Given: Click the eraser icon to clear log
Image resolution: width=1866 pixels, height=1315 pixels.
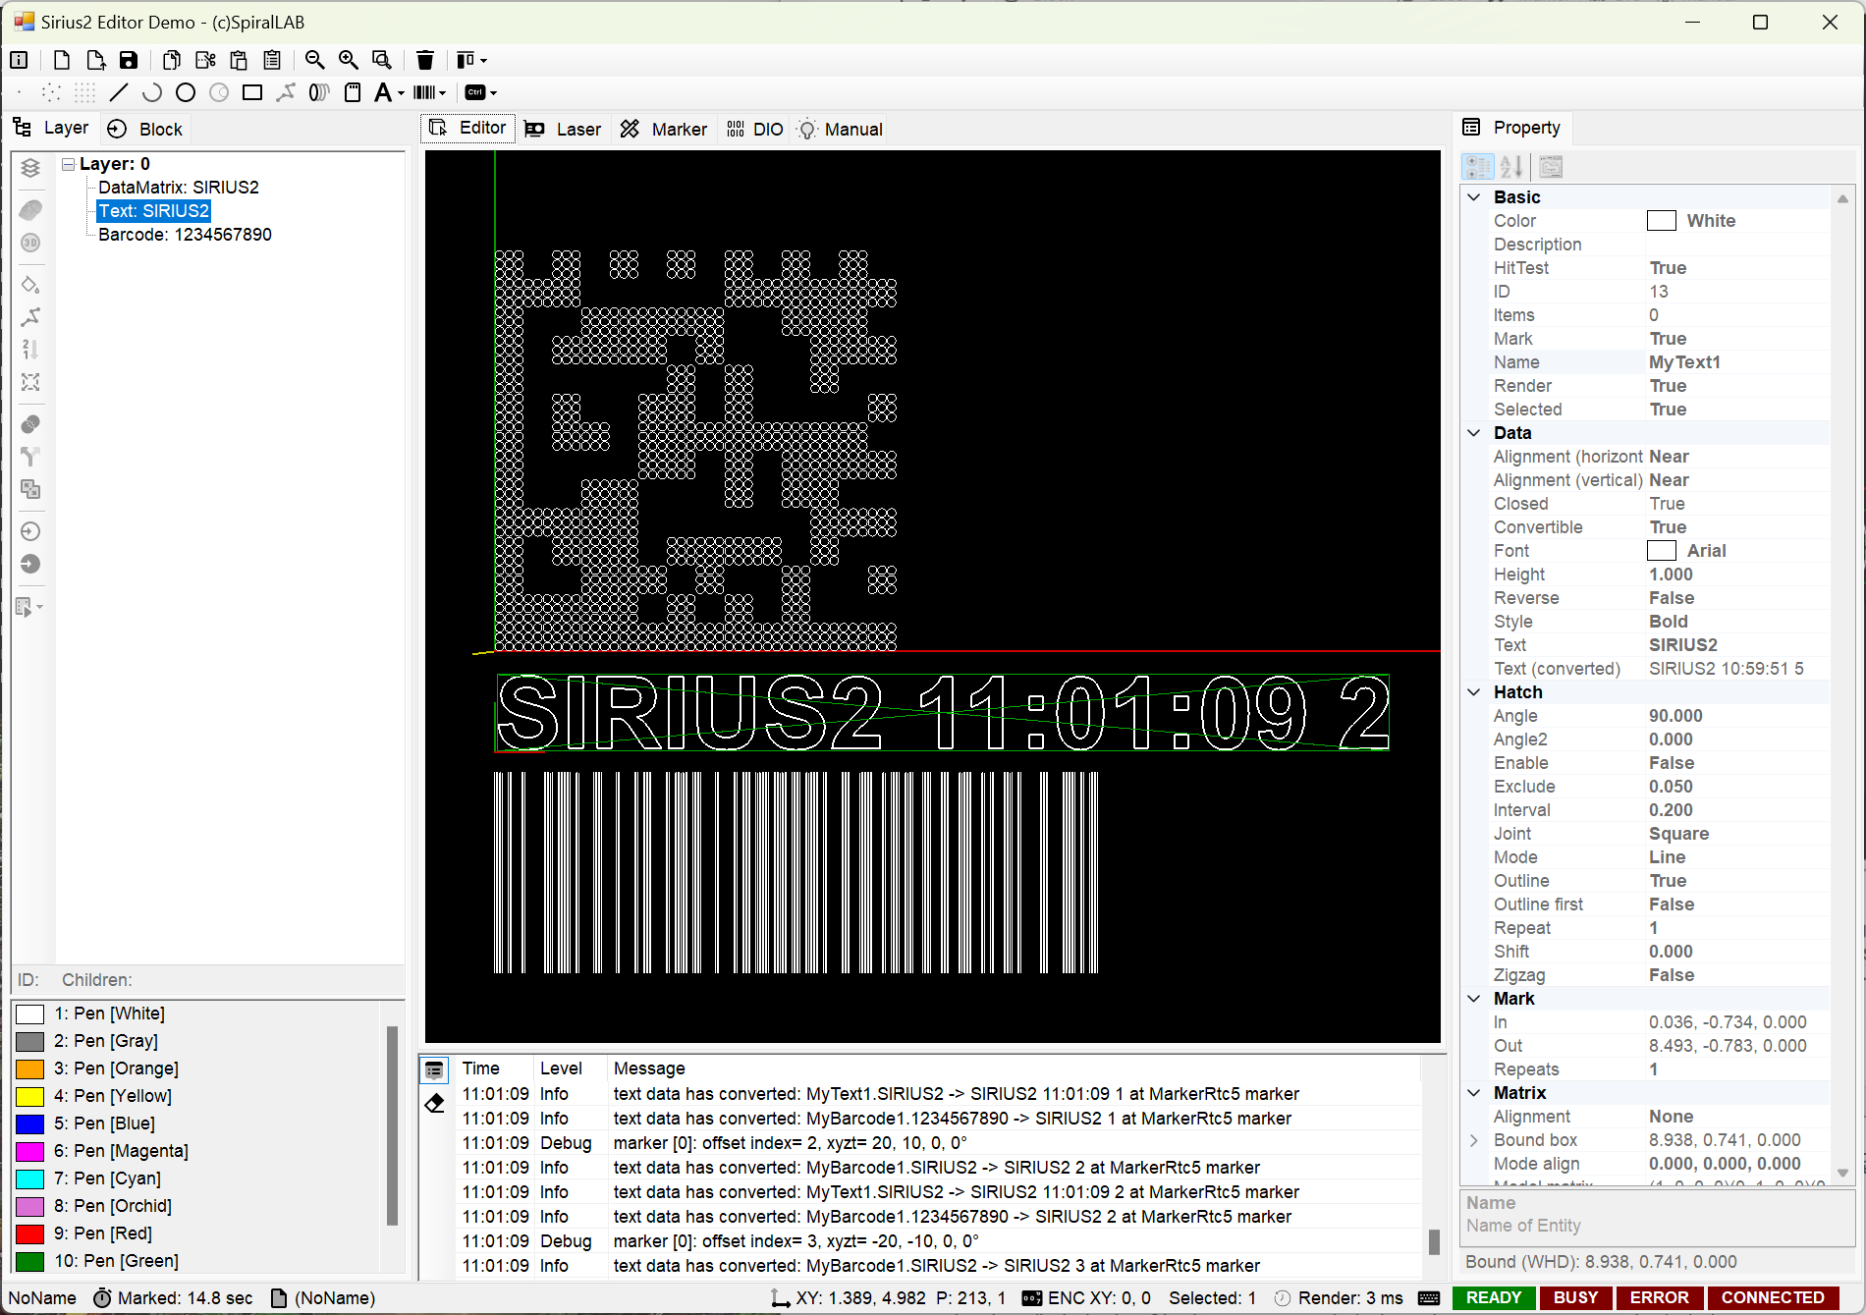Looking at the screenshot, I should 434,1103.
